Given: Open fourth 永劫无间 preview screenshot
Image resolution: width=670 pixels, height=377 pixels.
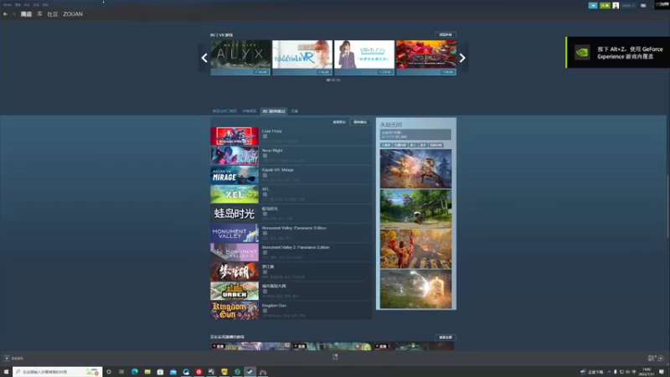Looking at the screenshot, I should pos(415,289).
